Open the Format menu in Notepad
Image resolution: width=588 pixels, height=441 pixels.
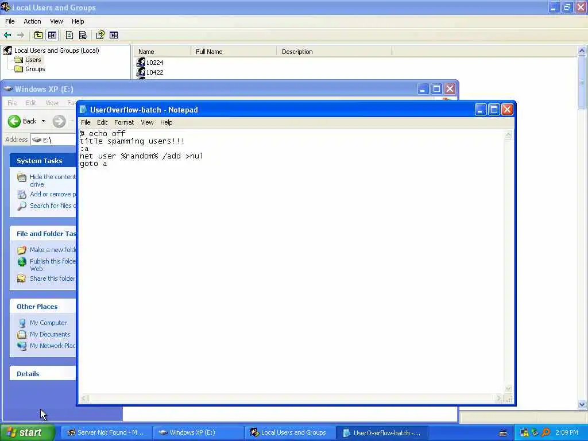124,122
